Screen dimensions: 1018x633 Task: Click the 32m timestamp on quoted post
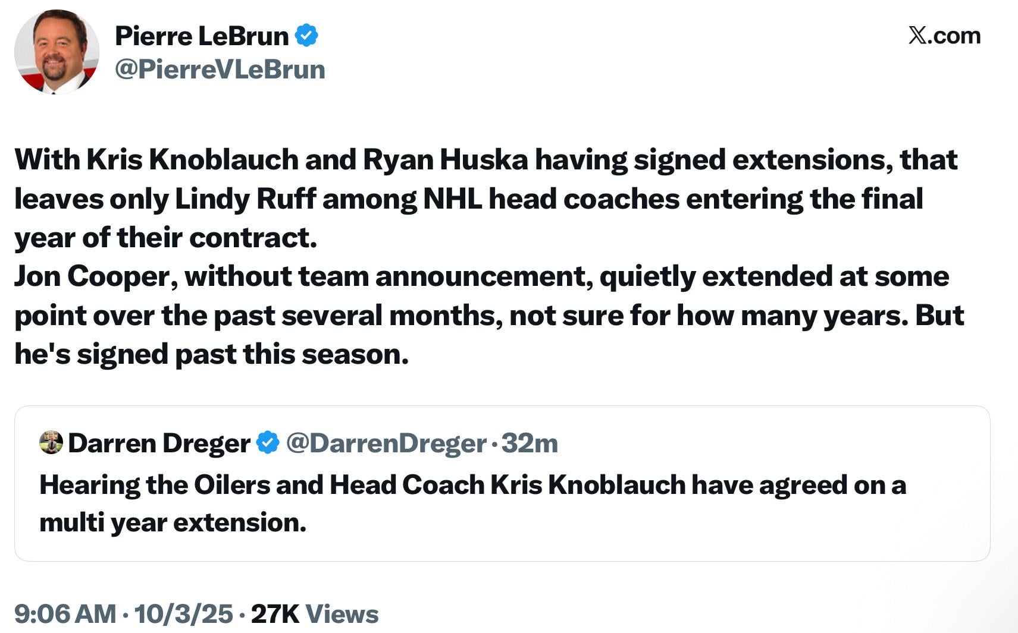pos(530,443)
